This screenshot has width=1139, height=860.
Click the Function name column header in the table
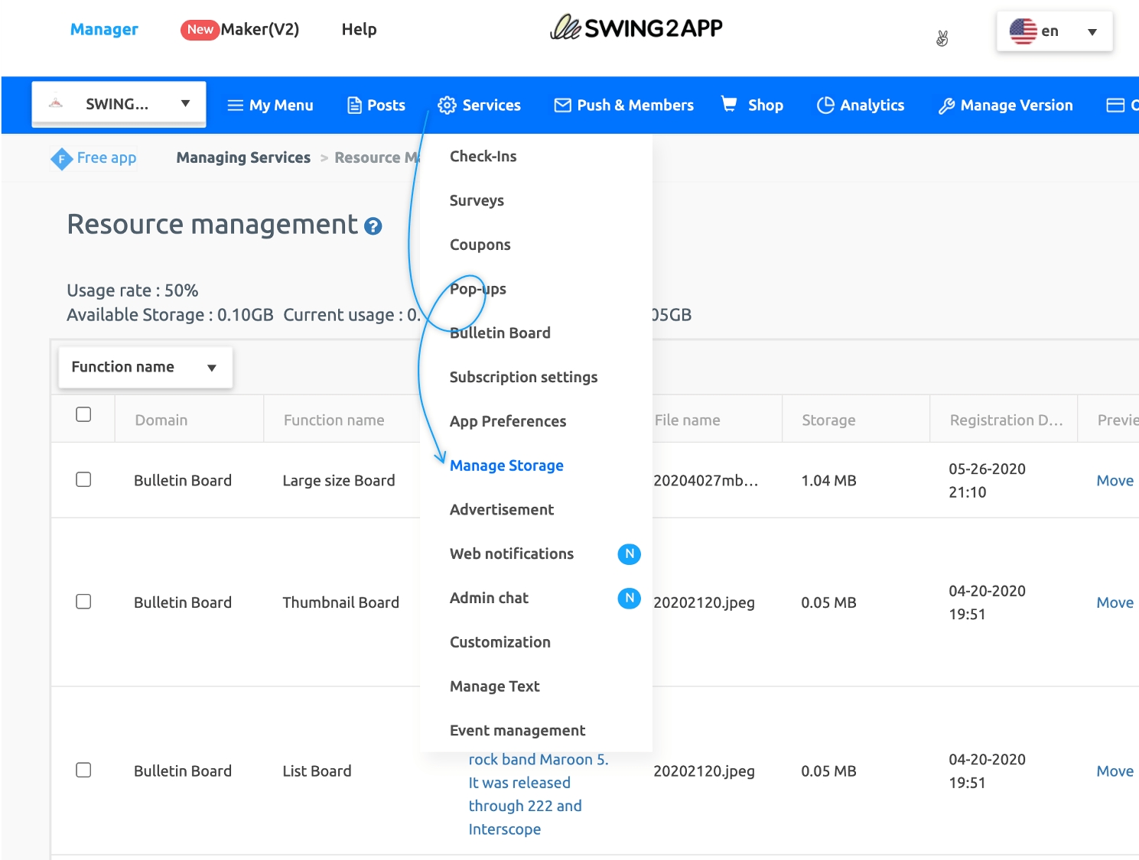(334, 420)
